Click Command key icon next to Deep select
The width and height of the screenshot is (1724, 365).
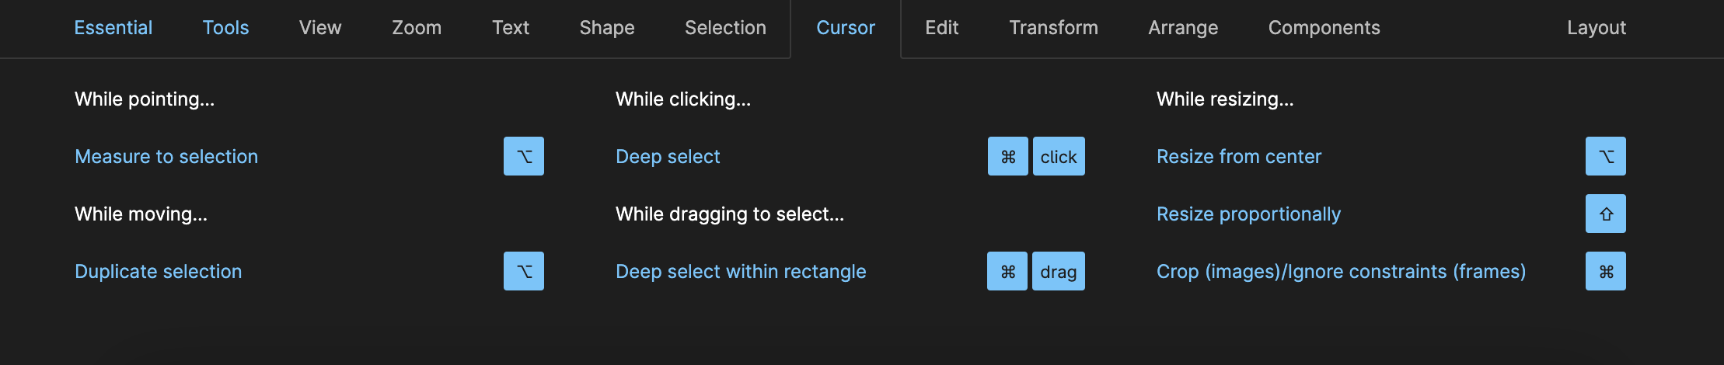click(x=1008, y=156)
